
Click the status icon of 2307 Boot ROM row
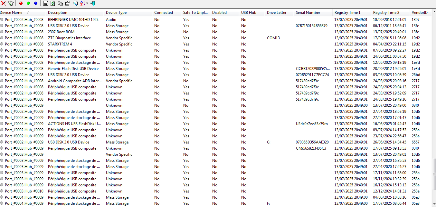click(x=2, y=32)
